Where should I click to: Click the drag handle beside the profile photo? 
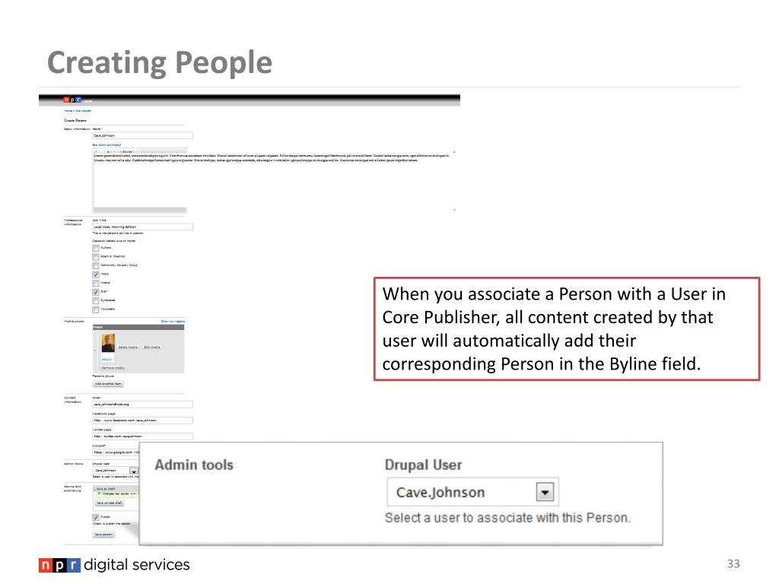click(95, 350)
